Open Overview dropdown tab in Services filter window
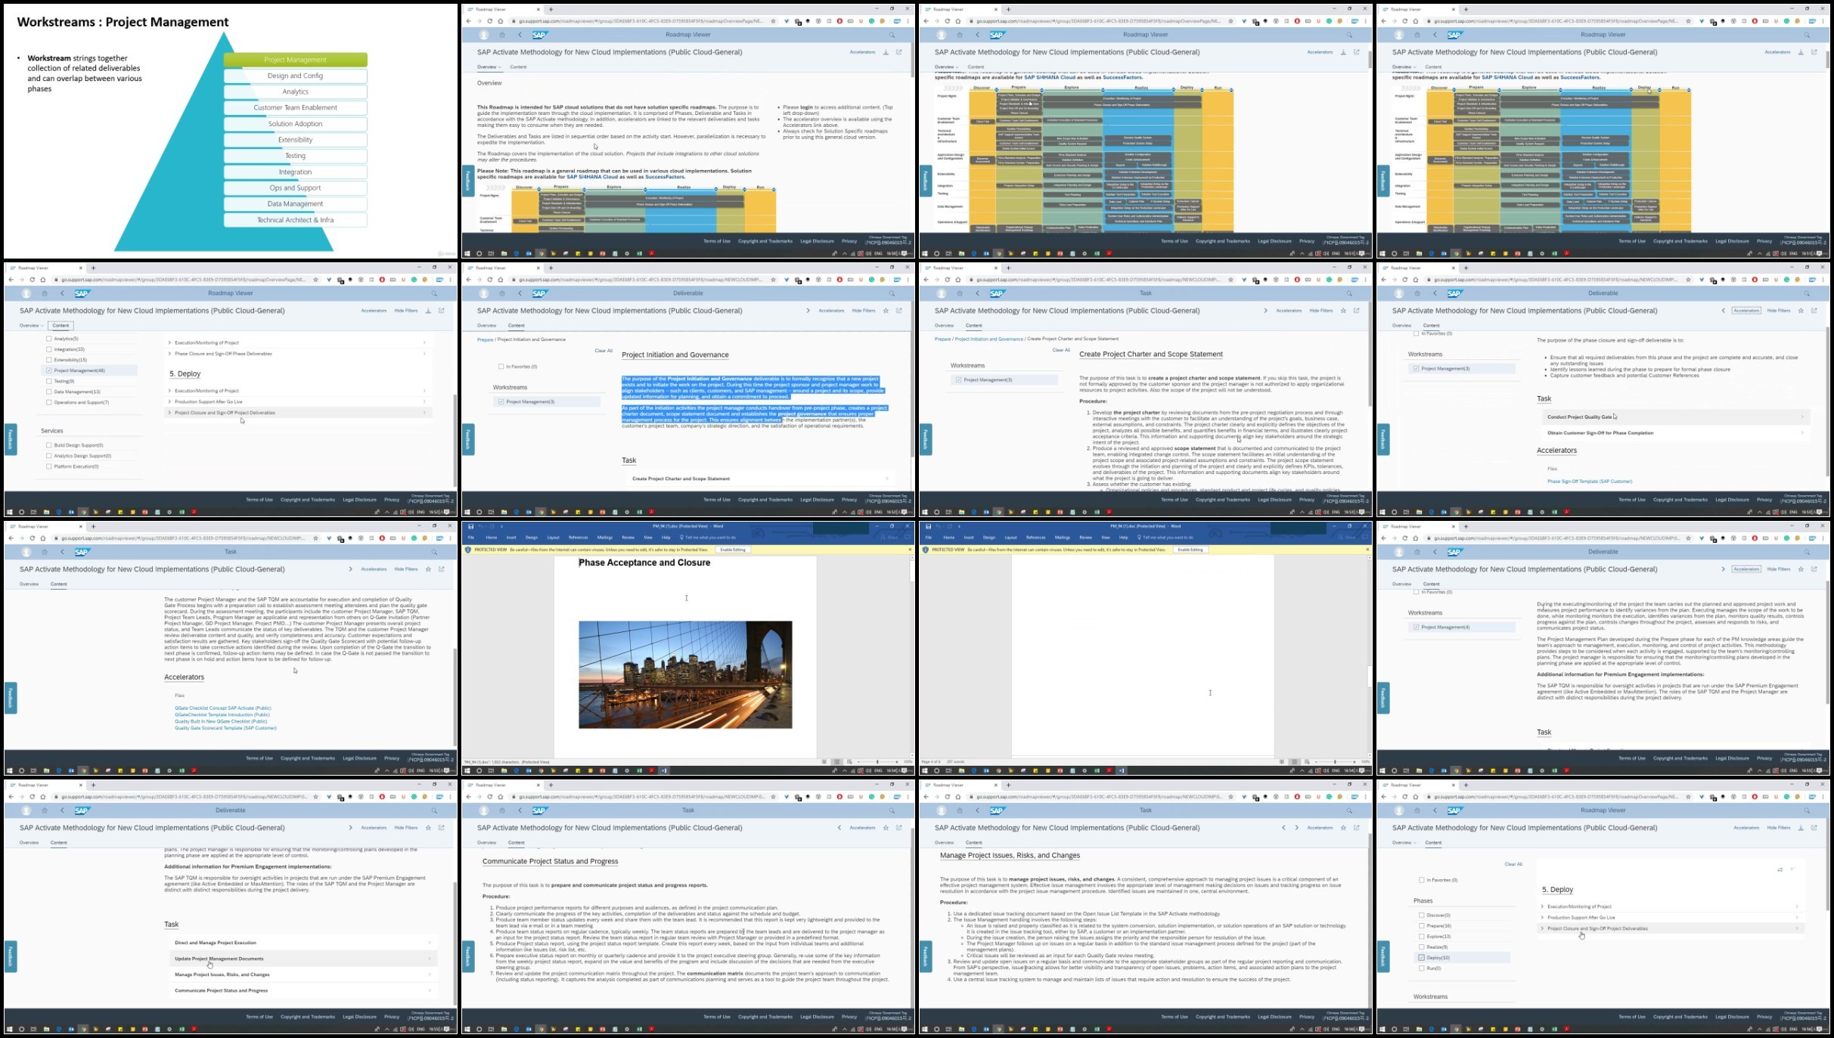This screenshot has height=1038, width=1834. (x=30, y=326)
